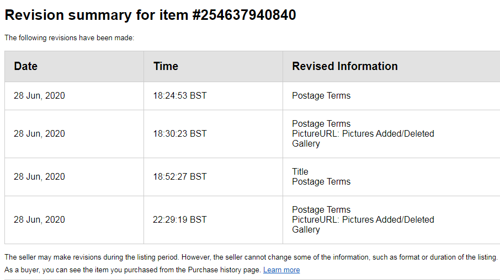Screen dimensions: 500x280
Task: Click the Date column header
Action: point(26,66)
